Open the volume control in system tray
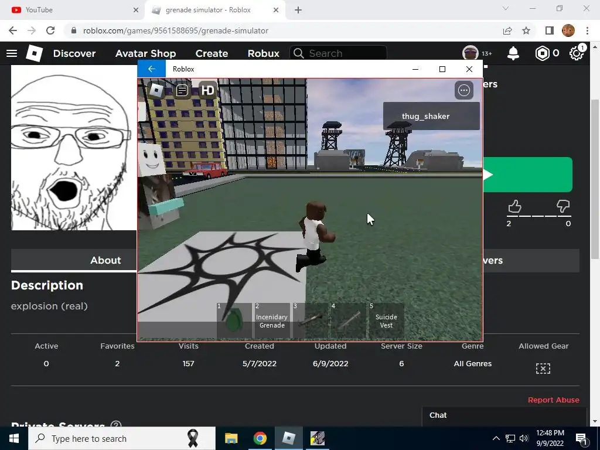The width and height of the screenshot is (600, 450). pos(524,438)
